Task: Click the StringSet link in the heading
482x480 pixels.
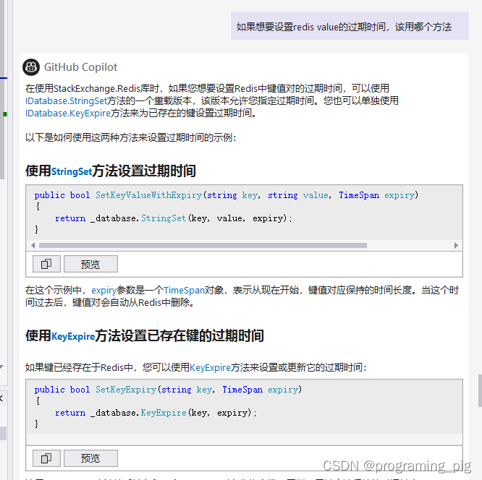Action: [x=72, y=171]
